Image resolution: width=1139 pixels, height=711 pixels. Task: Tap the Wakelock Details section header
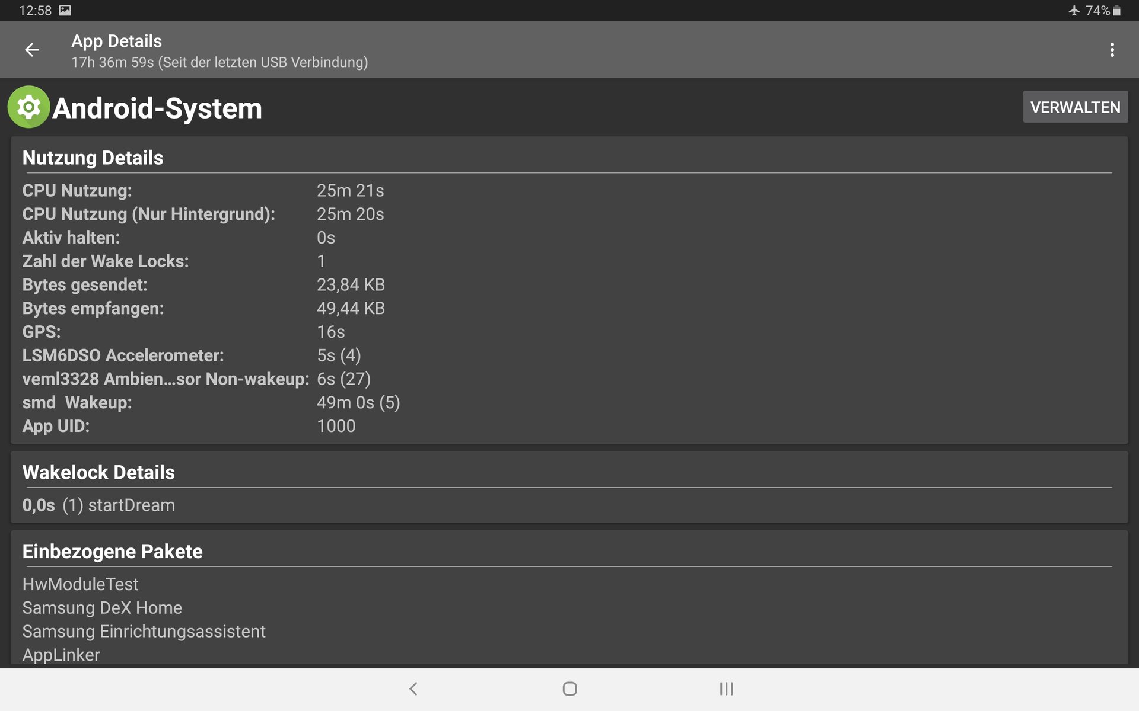coord(98,472)
